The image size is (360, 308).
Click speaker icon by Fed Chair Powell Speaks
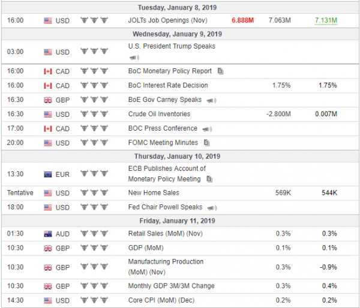pos(212,208)
